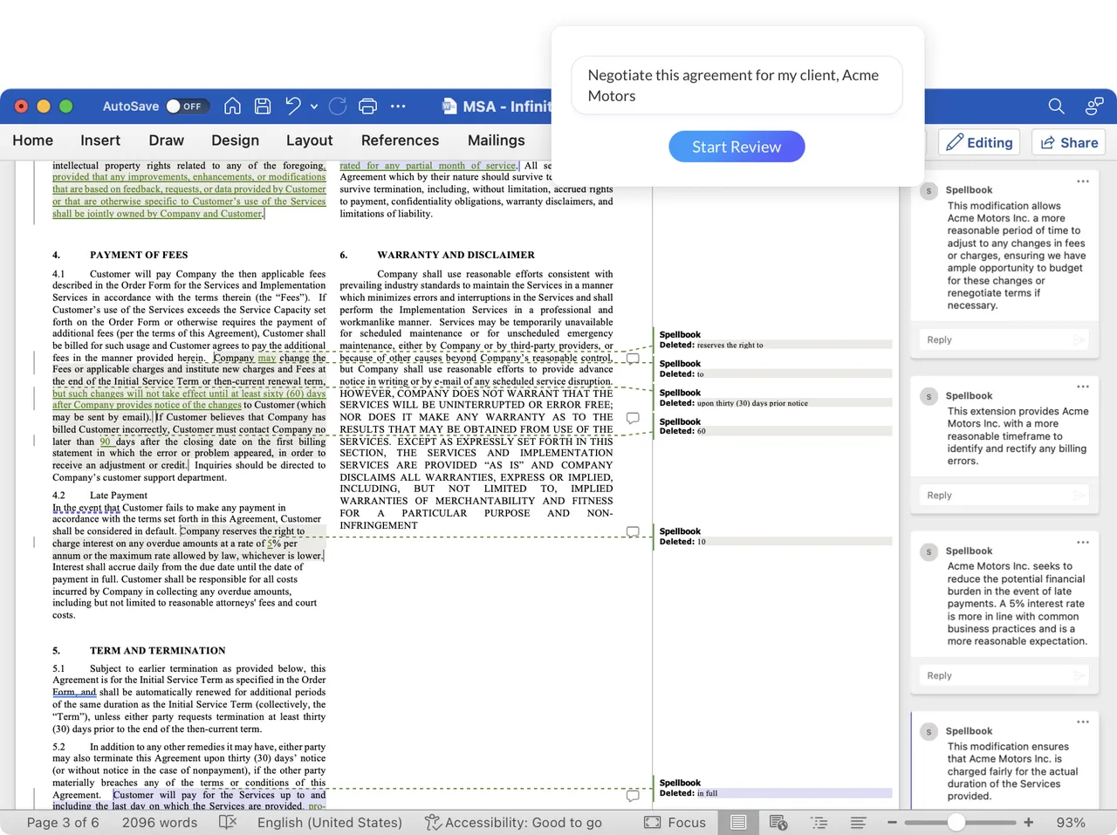
Task: Click comment balloon beside '90 days' line
Action: click(x=633, y=418)
